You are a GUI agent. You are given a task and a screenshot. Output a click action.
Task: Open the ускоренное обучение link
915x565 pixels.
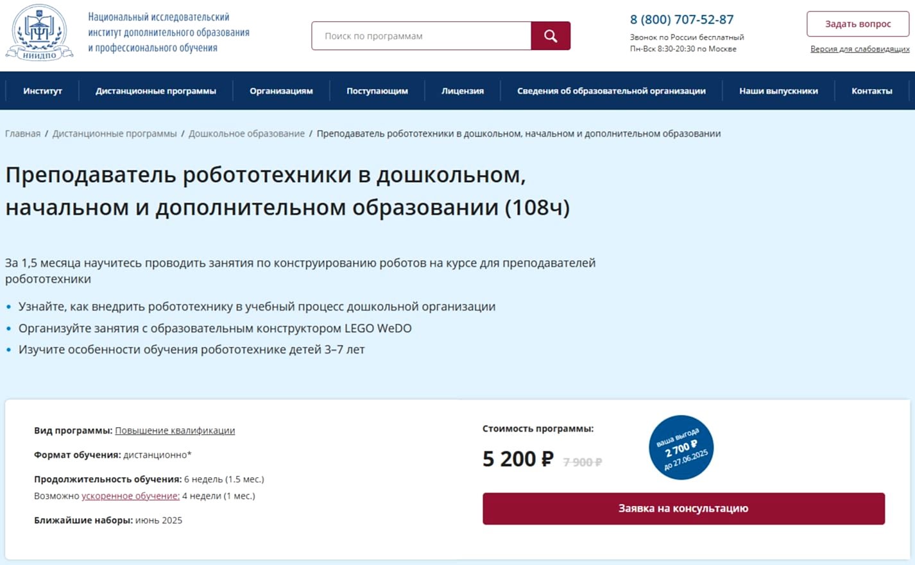point(130,496)
